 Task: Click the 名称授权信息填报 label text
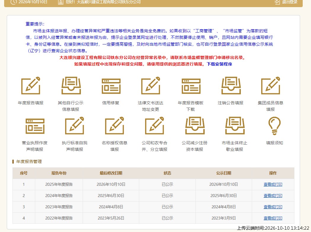coord(115,146)
